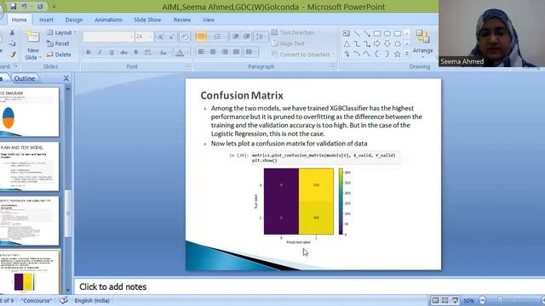
Task: Open the Arrange menu
Action: [422, 44]
